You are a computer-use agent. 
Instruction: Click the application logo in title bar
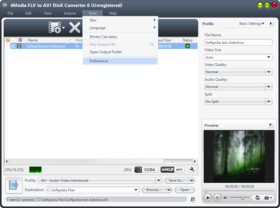(5, 5)
